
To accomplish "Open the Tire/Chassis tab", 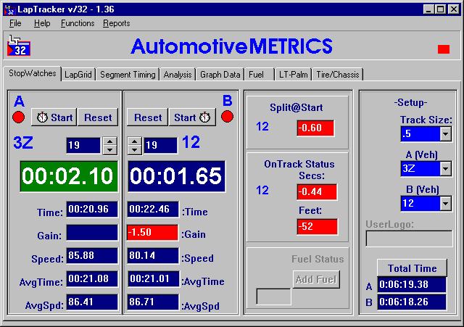I will pos(338,75).
